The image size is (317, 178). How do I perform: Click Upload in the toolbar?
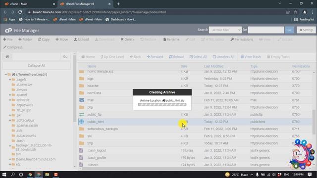[81, 40]
